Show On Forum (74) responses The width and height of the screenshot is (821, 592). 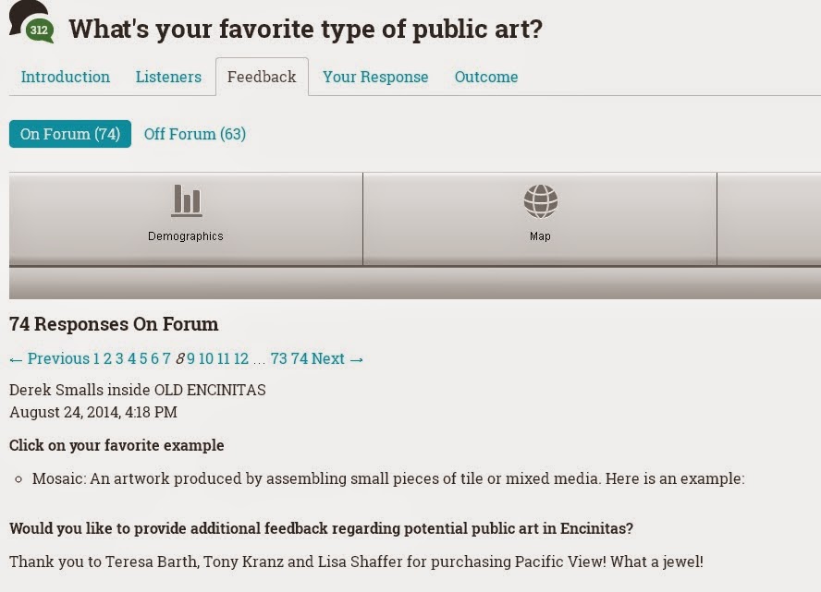click(x=70, y=134)
